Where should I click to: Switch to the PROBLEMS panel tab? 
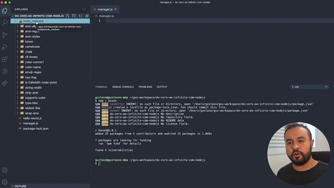coord(145,87)
